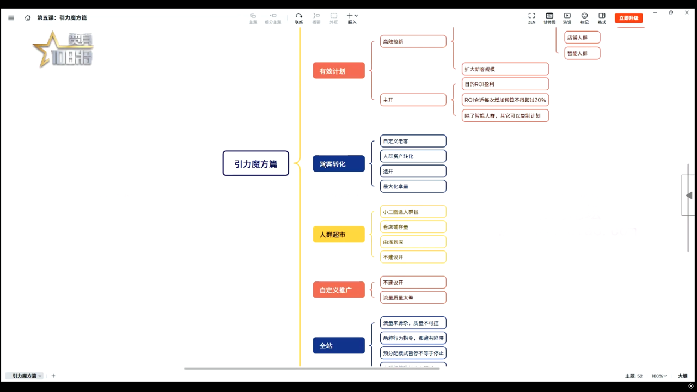
Task: Switch to Outline (大纲) view
Action: tap(682, 376)
